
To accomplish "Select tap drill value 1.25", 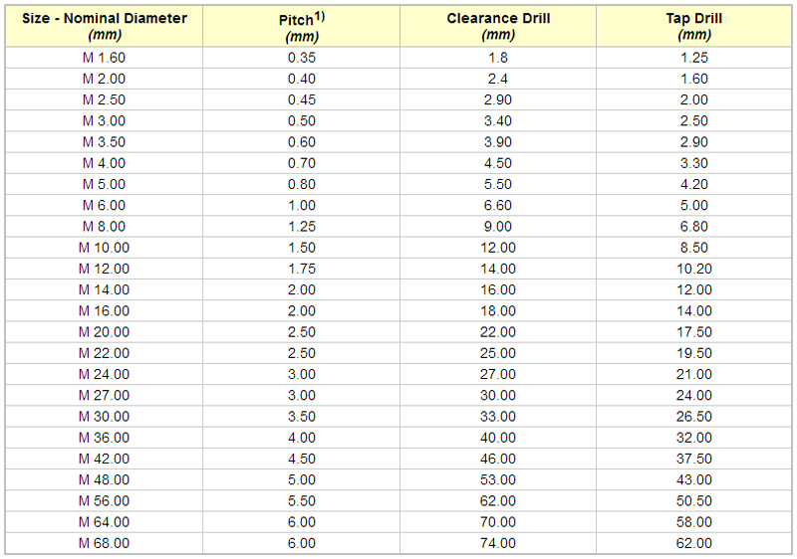I will (693, 58).
